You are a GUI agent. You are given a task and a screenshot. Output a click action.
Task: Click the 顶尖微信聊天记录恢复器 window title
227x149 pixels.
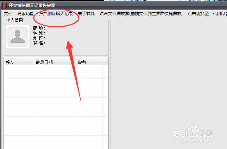[32, 6]
